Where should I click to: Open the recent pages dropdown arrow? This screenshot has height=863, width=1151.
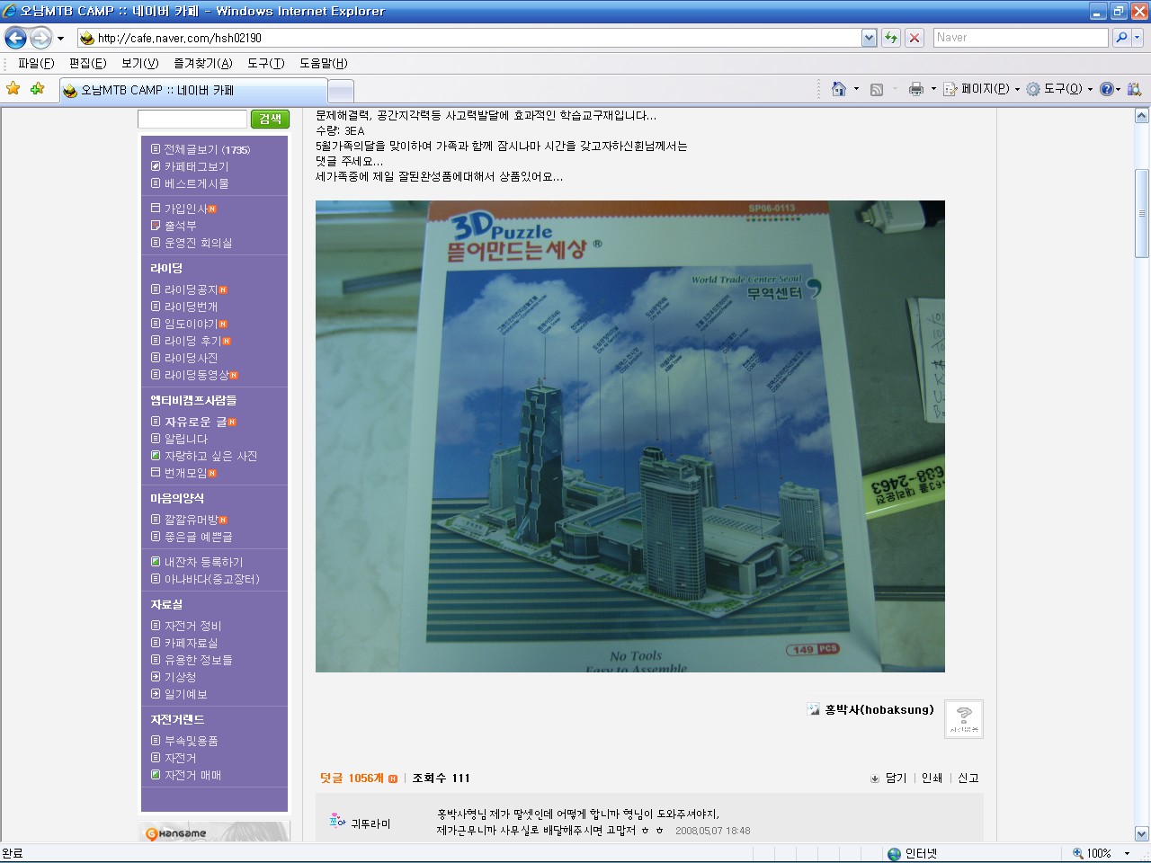pyautogui.click(x=60, y=39)
